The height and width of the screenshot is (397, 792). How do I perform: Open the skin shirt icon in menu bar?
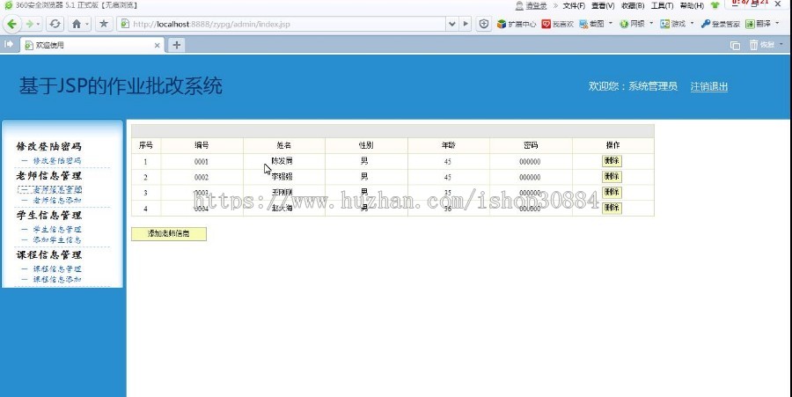[x=715, y=5]
